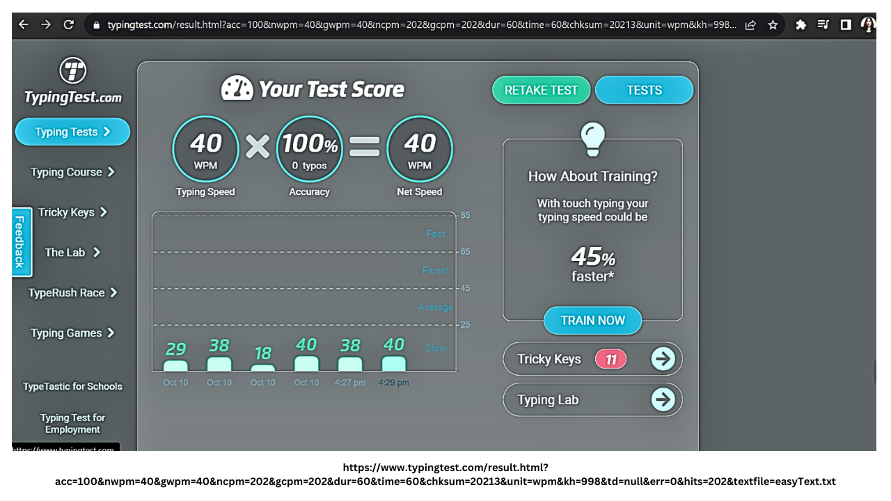This screenshot has height=501, width=891.
Task: Open the browser extensions puzzle icon
Action: point(801,25)
